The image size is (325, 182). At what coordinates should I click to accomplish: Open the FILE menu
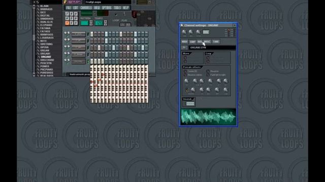pos(69,8)
